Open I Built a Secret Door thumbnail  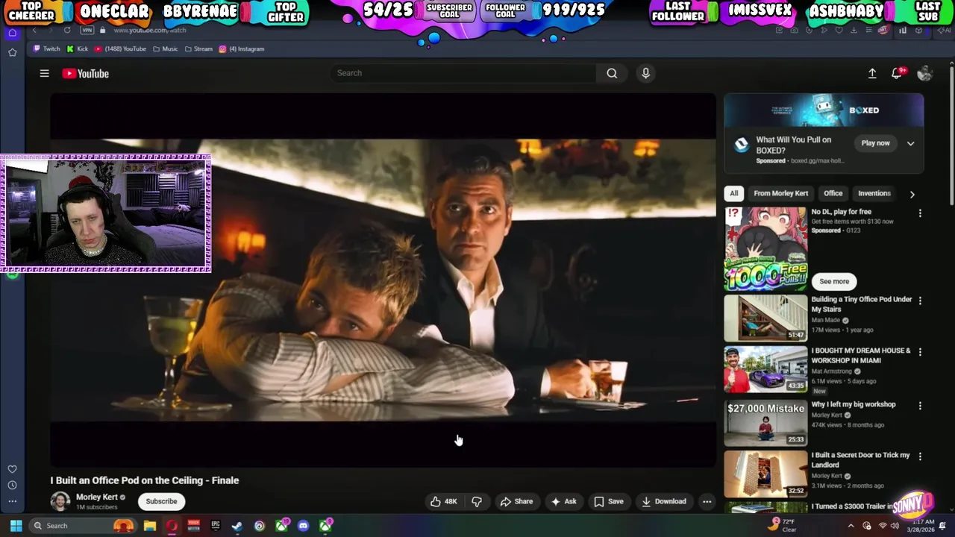click(x=765, y=474)
